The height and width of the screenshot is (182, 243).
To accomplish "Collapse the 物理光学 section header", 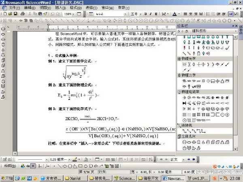I will pyautogui.click(x=205, y=59).
